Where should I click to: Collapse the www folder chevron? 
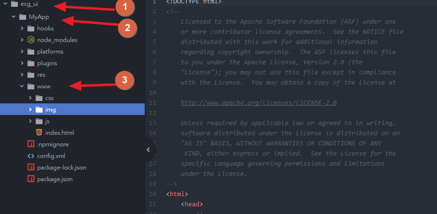tap(22, 86)
